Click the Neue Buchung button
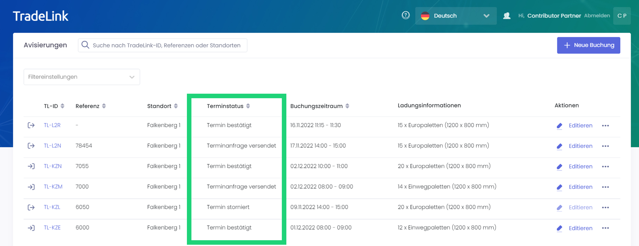The image size is (639, 246). (x=588, y=45)
